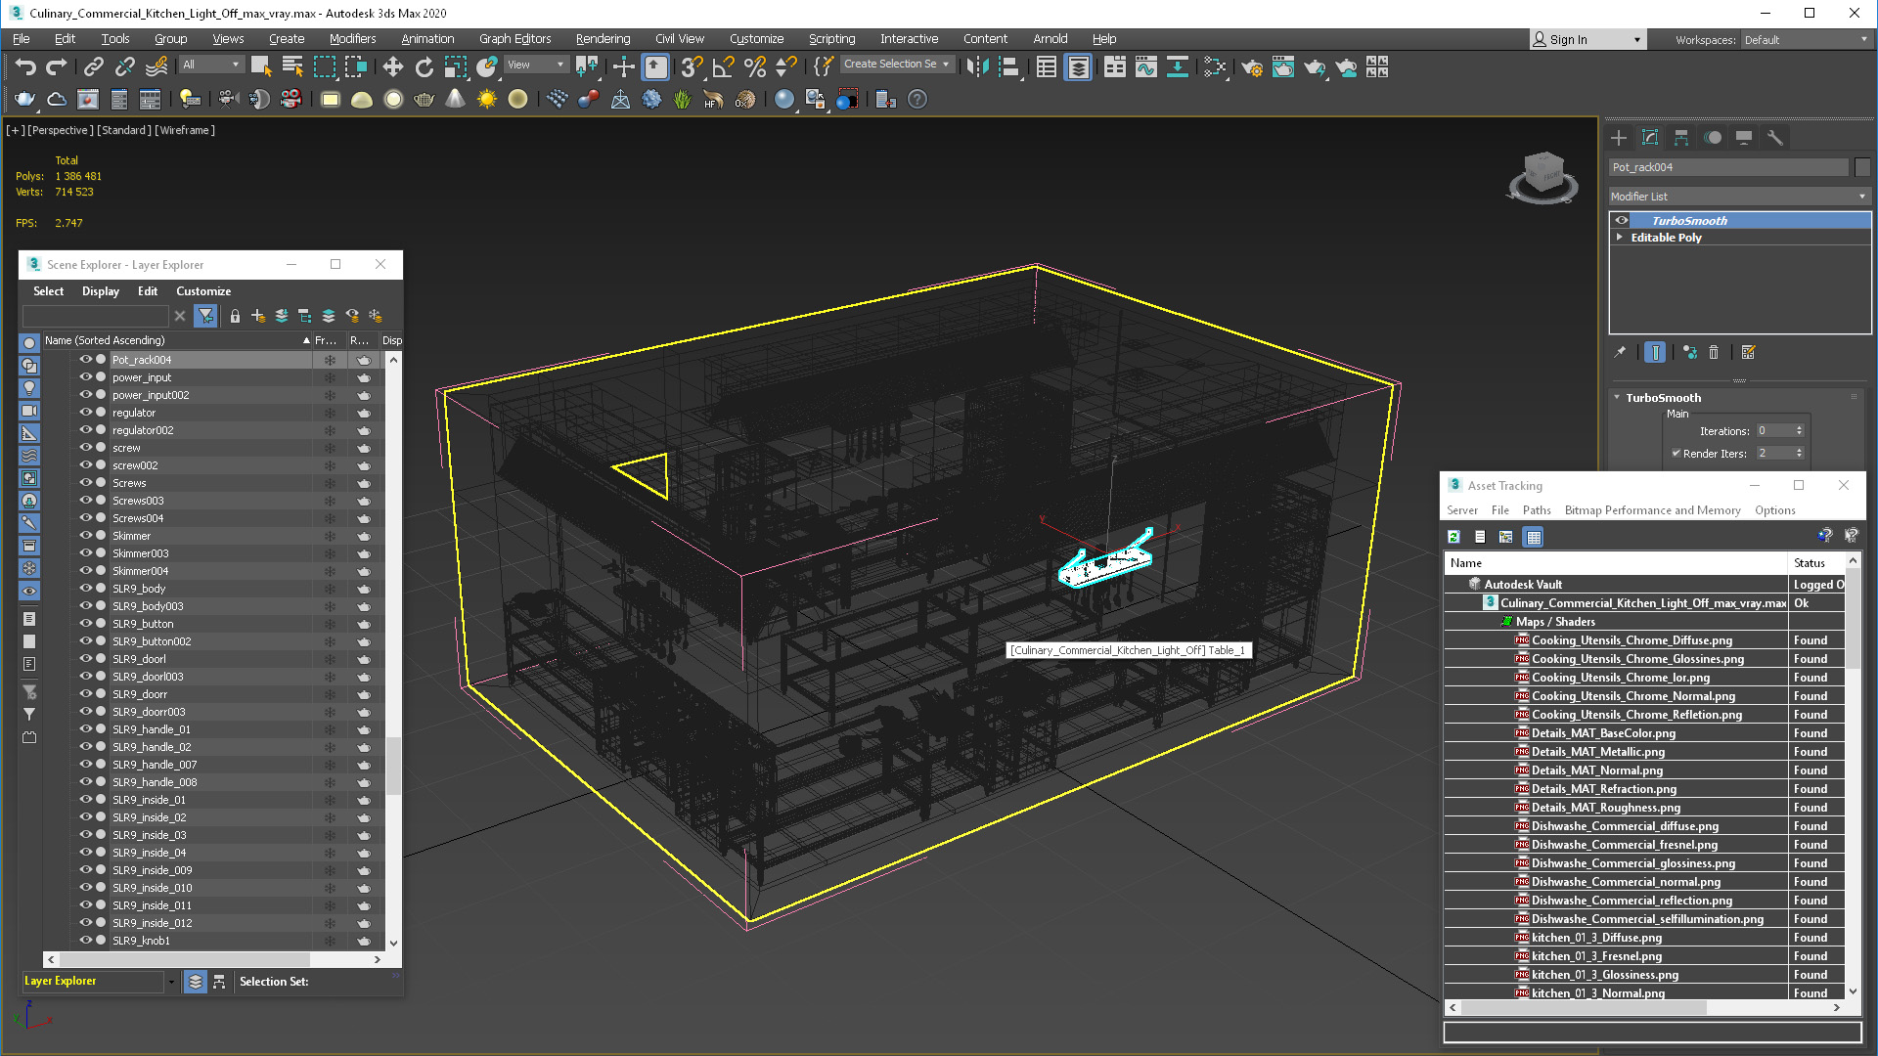This screenshot has height=1056, width=1878.
Task: Collapse the TurboSmooth rollout
Action: [1617, 398]
